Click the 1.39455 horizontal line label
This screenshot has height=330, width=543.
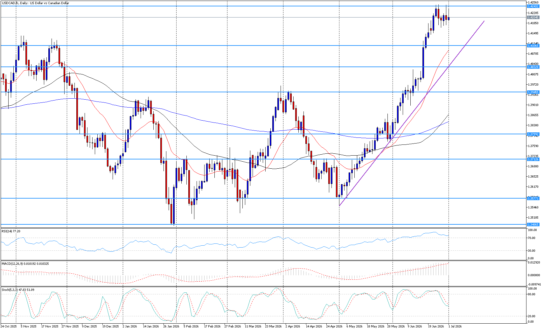click(533, 92)
